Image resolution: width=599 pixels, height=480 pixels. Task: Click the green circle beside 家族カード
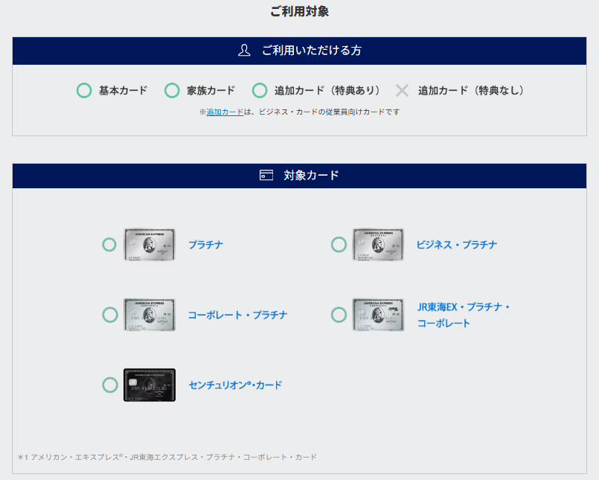pos(172,91)
